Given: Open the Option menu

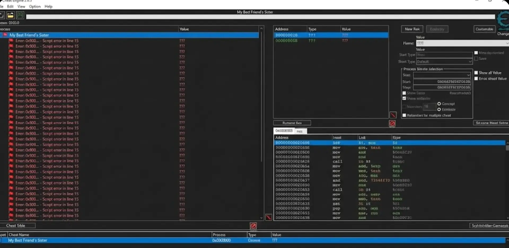Looking at the screenshot, I should tap(35, 6).
